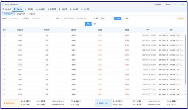188x110 pixels.
Task: Click the 参数设置 parameter settings icon
Action: 60,9
